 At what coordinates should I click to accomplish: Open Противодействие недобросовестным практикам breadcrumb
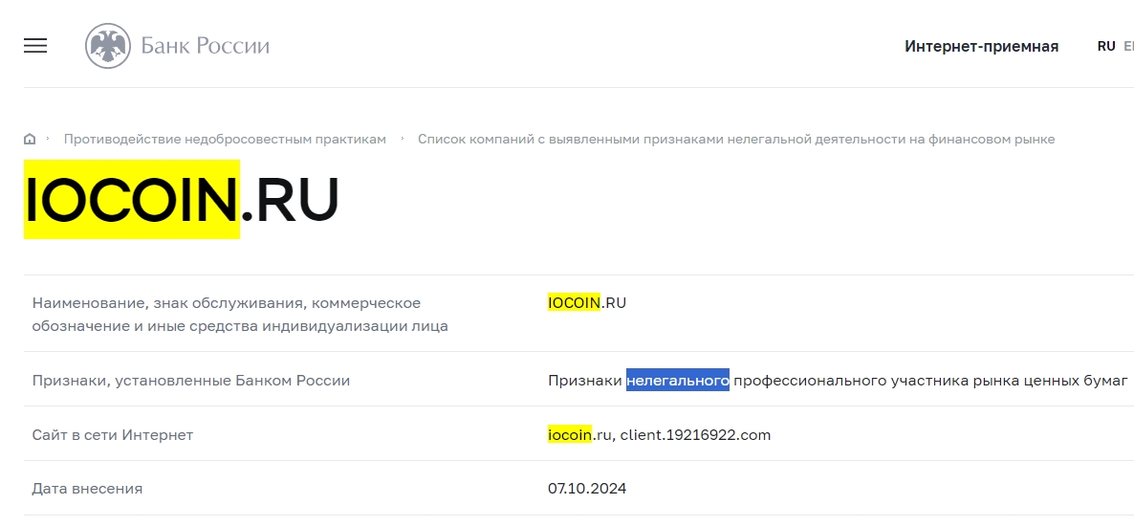click(225, 139)
